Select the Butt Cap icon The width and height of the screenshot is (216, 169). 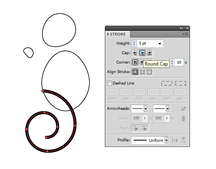pyautogui.click(x=135, y=53)
